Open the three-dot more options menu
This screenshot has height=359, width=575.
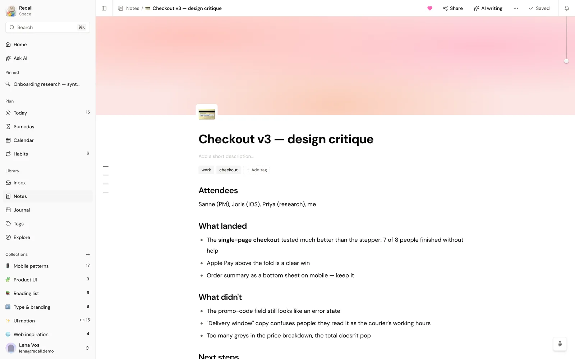(516, 8)
